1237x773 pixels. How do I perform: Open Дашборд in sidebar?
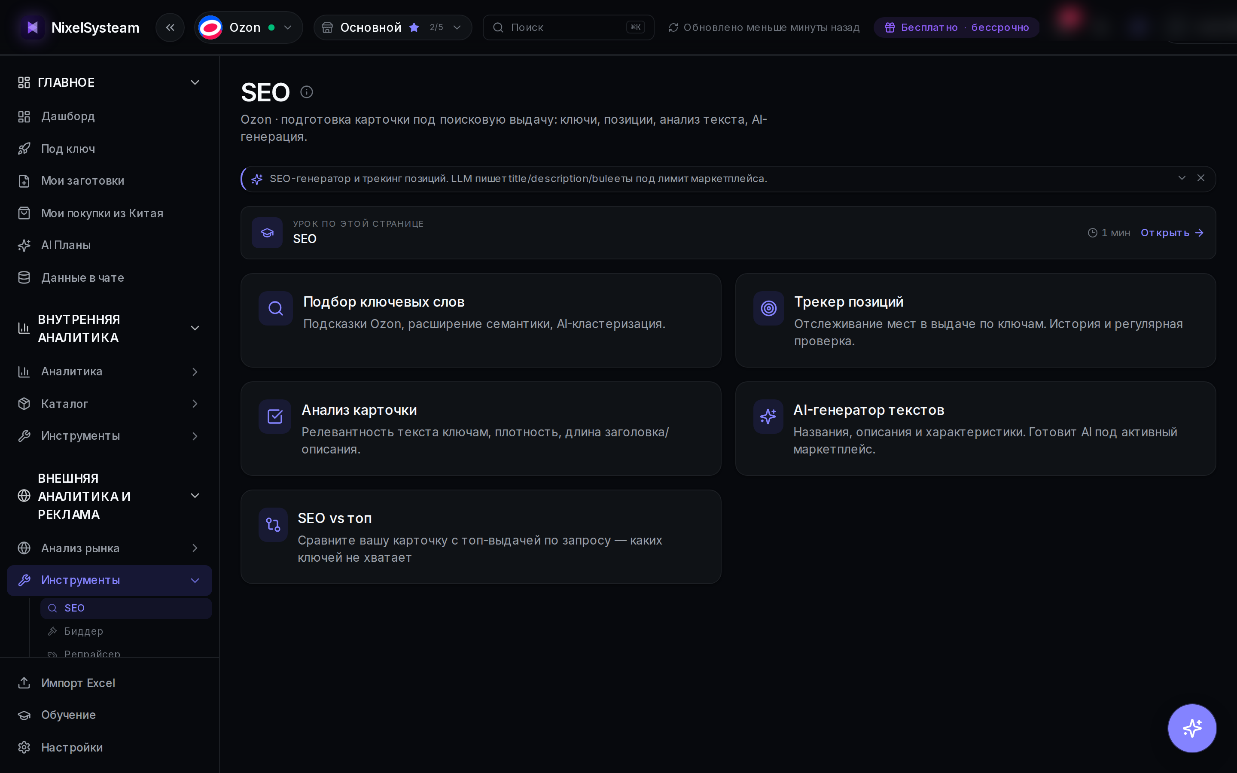tap(110, 116)
